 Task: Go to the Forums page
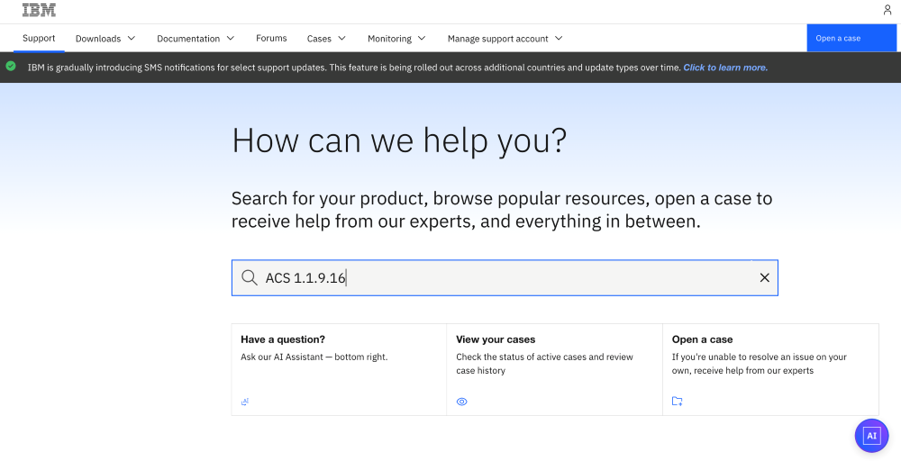[271, 39]
